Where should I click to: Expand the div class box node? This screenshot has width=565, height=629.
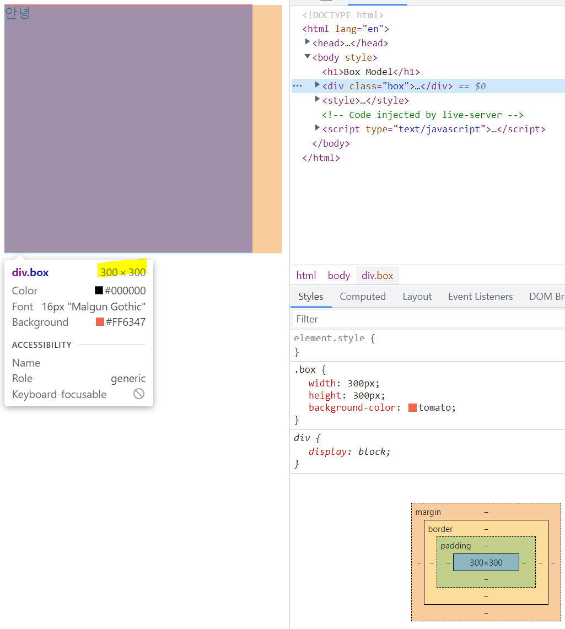pos(317,85)
